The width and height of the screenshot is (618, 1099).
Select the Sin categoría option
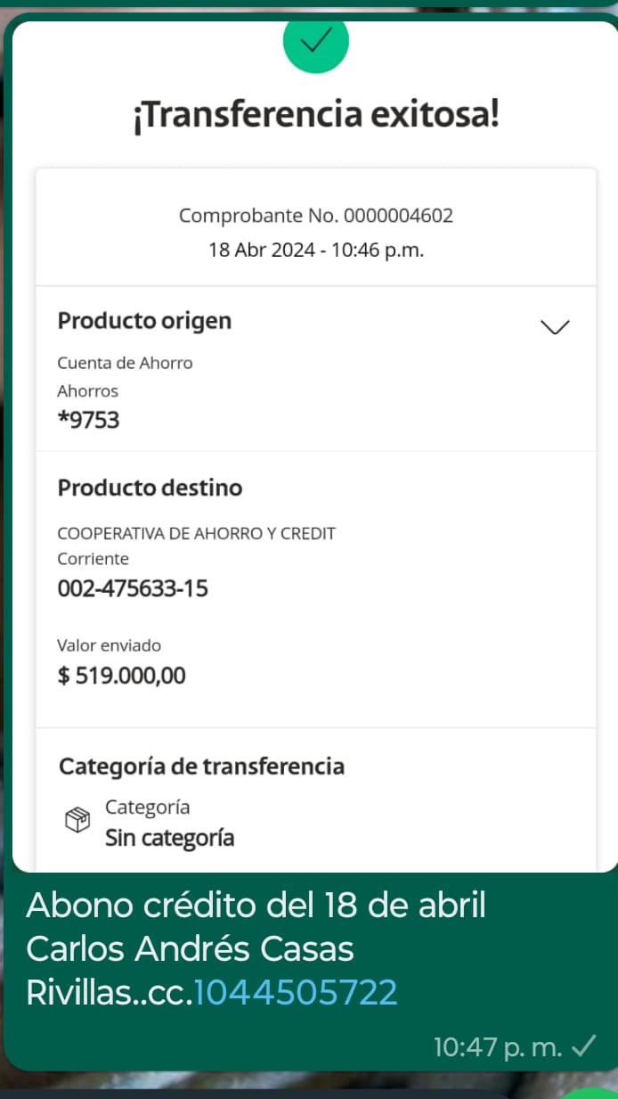coord(169,838)
